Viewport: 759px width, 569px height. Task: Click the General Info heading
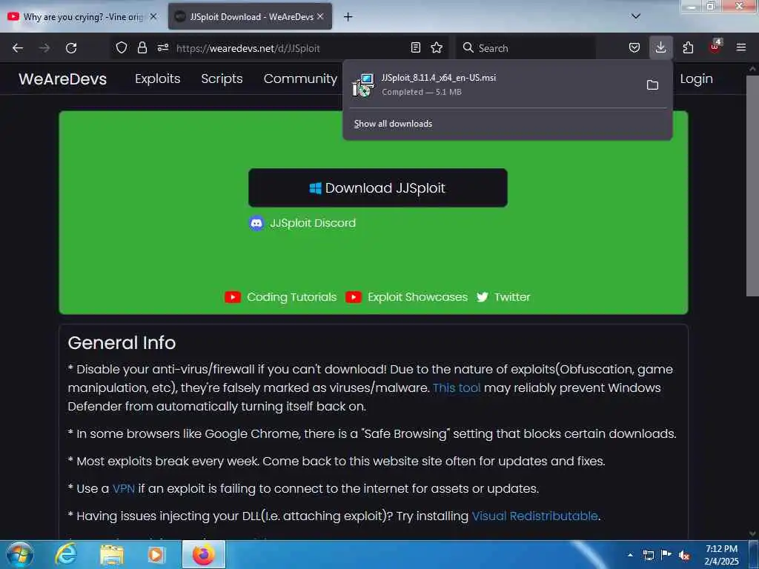point(122,342)
